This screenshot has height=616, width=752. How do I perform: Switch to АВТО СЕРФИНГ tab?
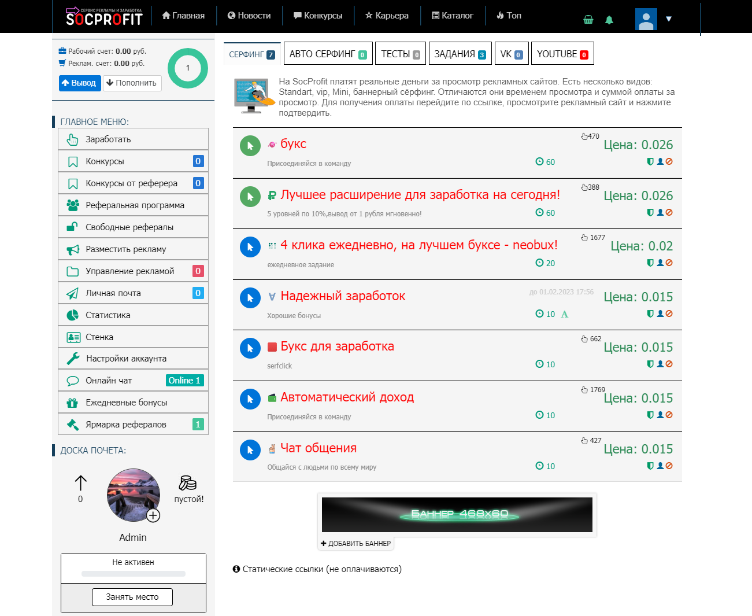coord(328,54)
